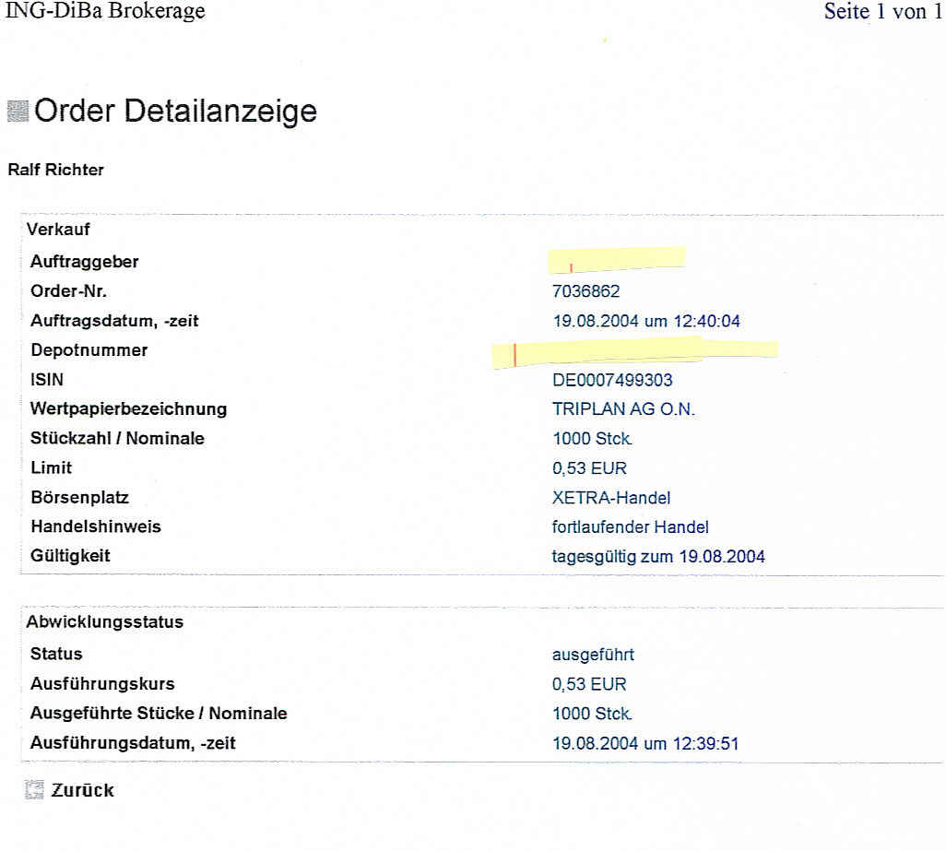Click the ING-DiBa Brokerage page header
The height and width of the screenshot is (851, 946).
[106, 12]
